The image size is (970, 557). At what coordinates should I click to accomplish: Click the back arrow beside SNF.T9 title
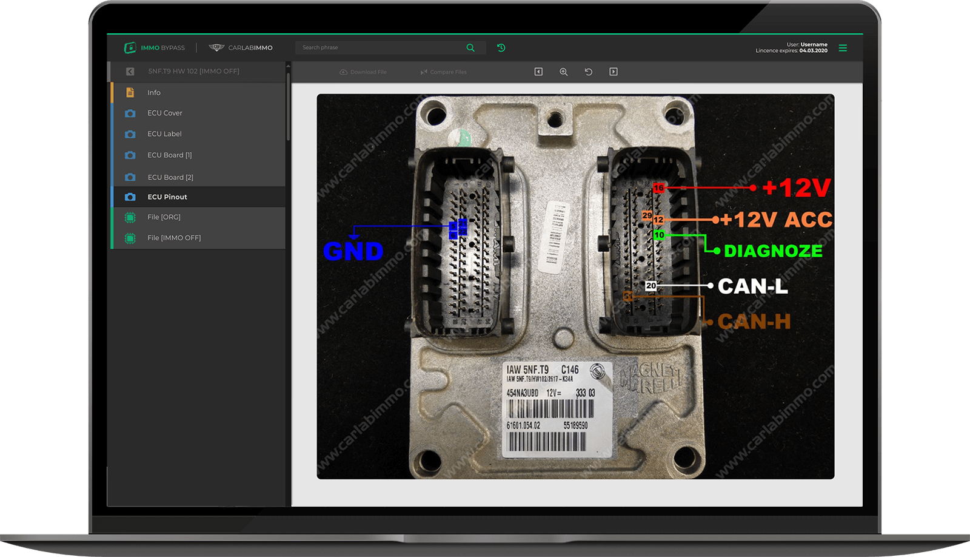130,72
